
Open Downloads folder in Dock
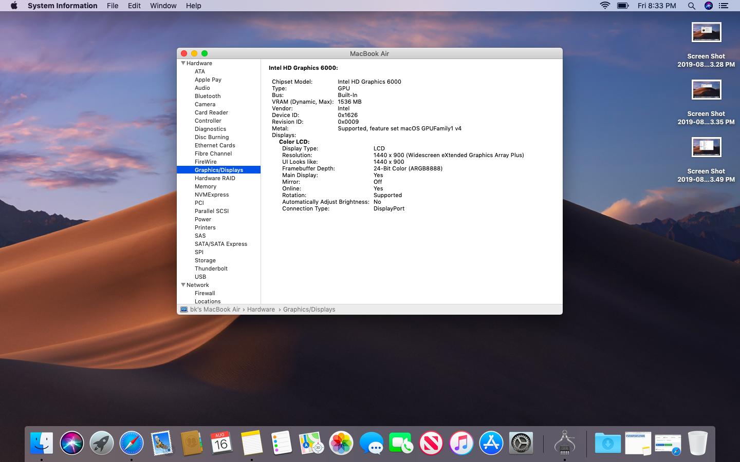coord(608,442)
